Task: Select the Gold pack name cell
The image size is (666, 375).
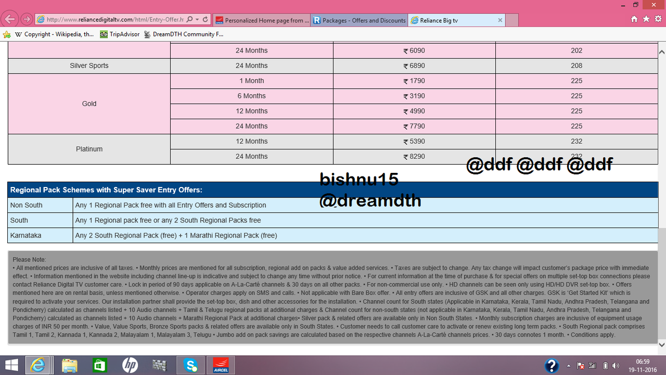Action: 89,104
